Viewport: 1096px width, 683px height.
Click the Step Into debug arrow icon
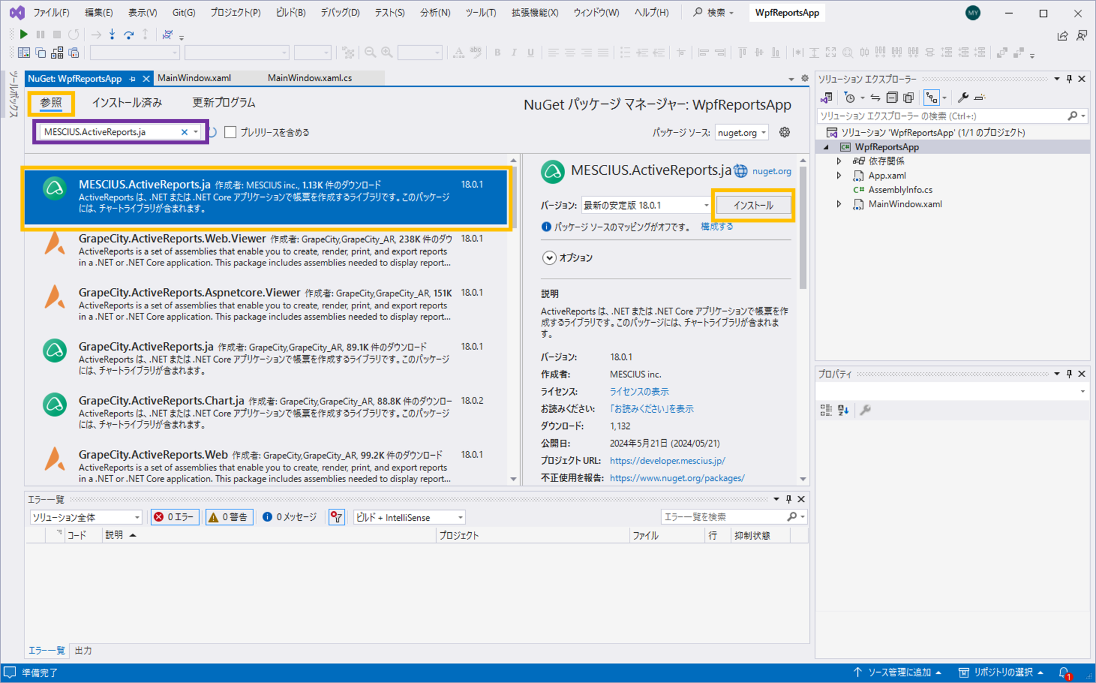click(x=112, y=35)
